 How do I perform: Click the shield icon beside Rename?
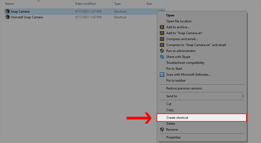[162, 130]
